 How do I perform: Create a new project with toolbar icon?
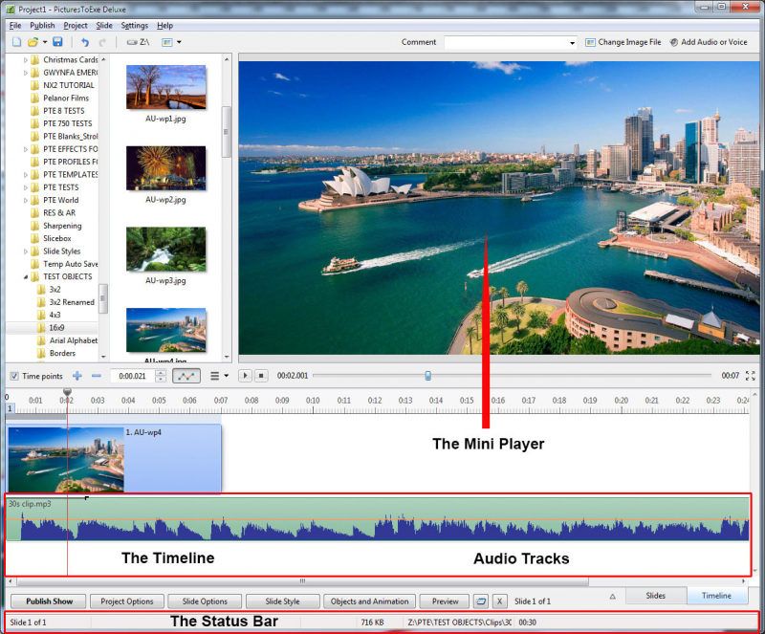tap(16, 42)
